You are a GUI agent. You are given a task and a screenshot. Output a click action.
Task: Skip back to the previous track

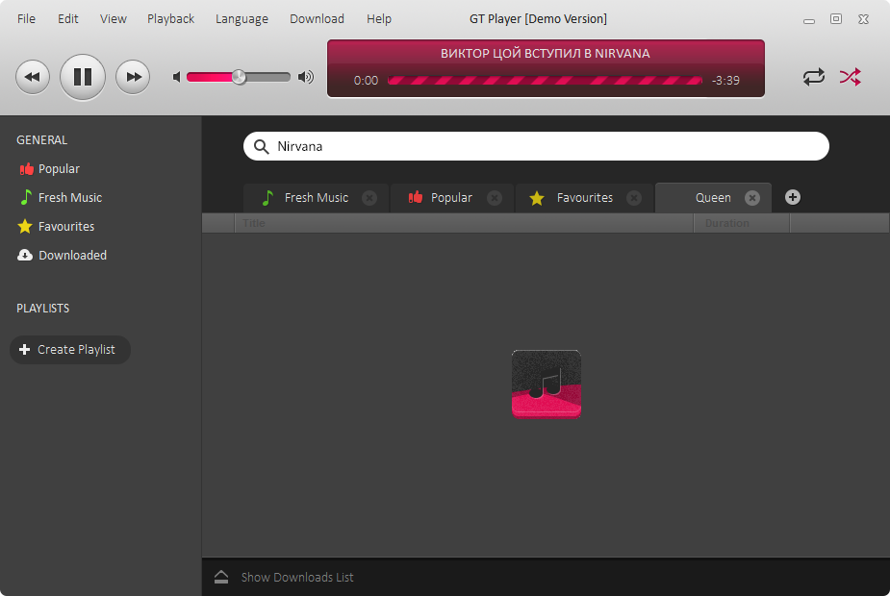click(x=33, y=77)
